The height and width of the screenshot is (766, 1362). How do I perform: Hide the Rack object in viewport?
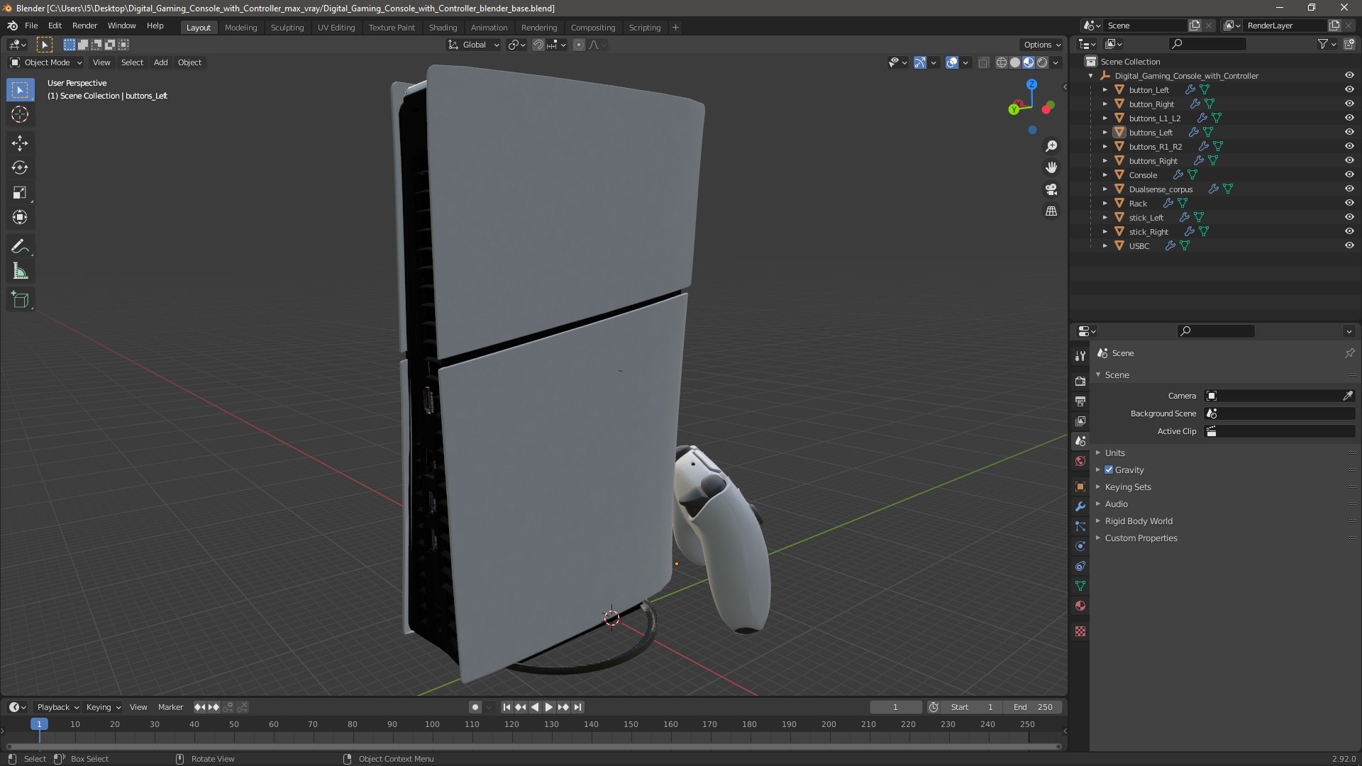(x=1349, y=204)
